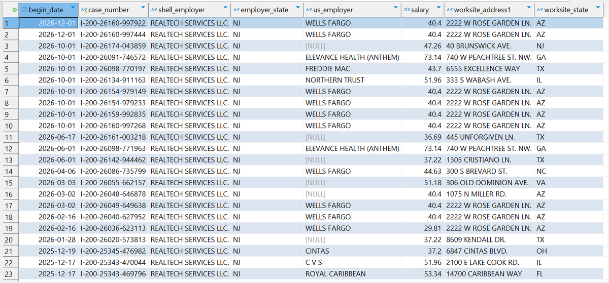Select case number I-200-25343-469796
The width and height of the screenshot is (609, 283).
(113, 274)
